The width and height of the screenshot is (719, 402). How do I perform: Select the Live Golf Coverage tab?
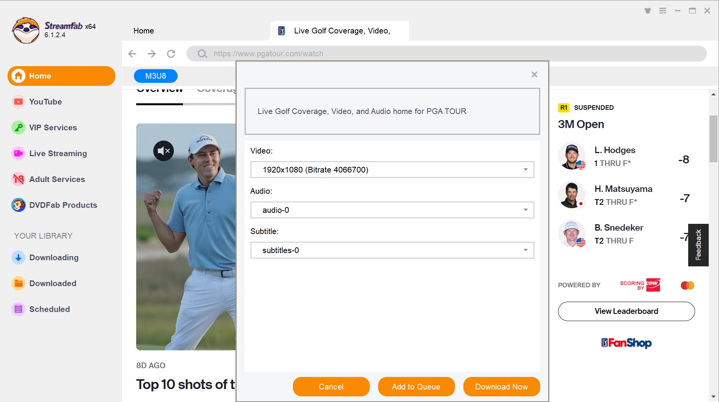[x=339, y=31]
